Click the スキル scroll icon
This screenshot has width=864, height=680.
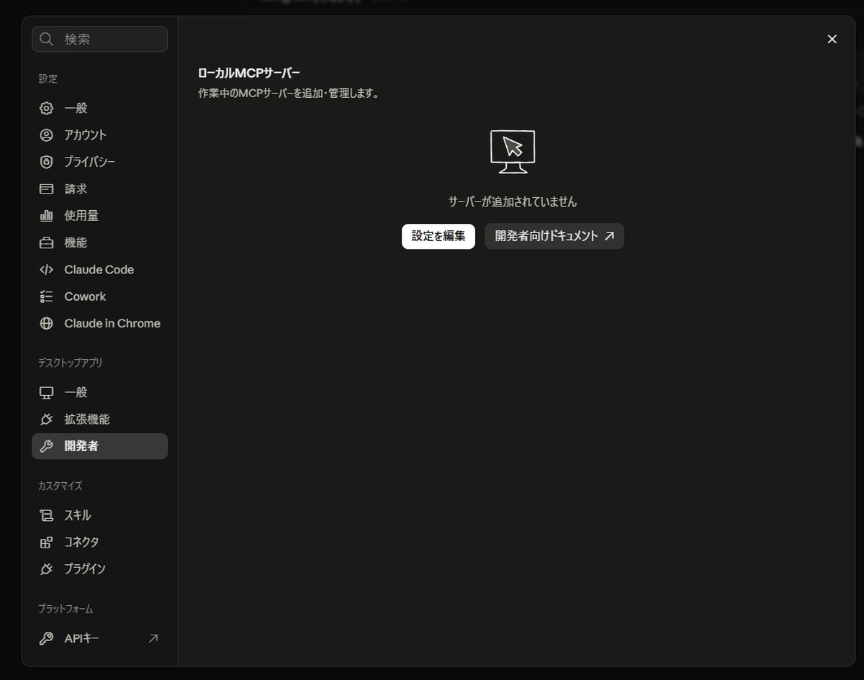46,515
